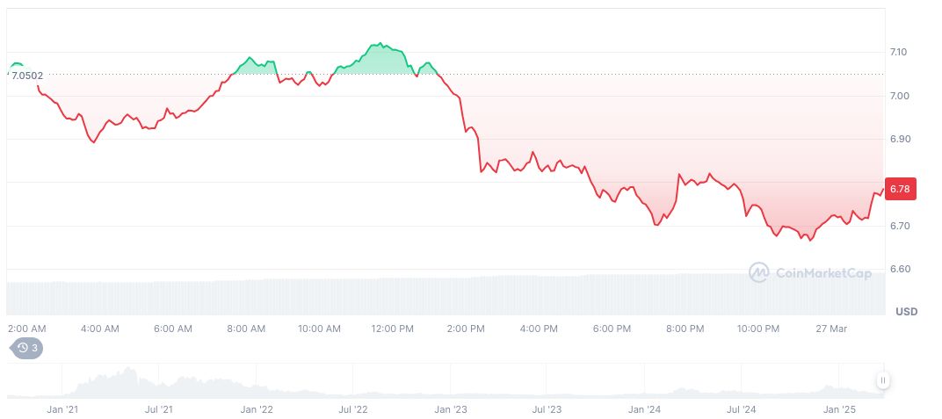Click the 7.0502 opening price label
The image size is (942, 419).
tap(26, 76)
